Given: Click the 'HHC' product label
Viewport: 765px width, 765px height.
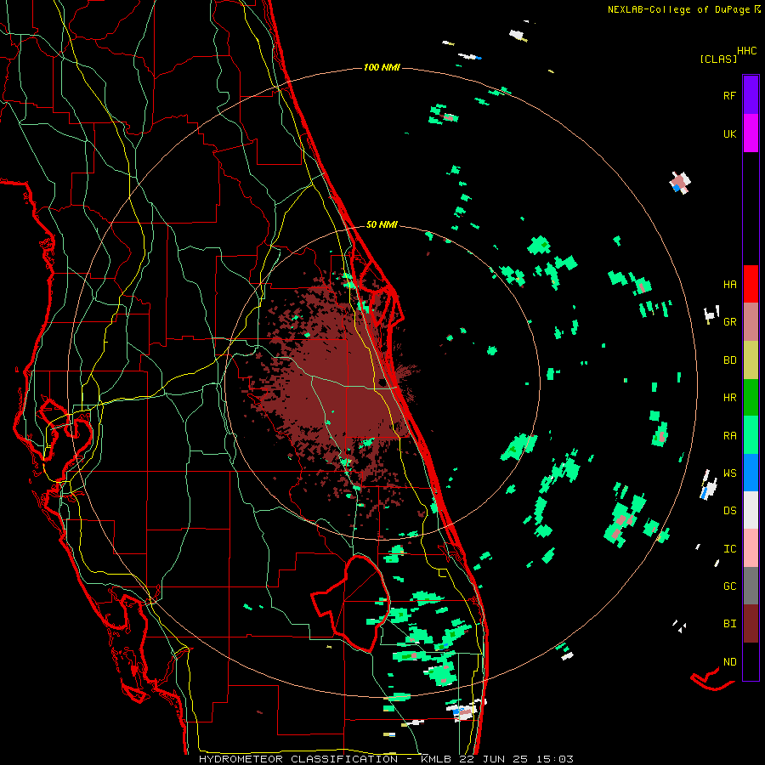Looking at the screenshot, I should pos(747,51).
